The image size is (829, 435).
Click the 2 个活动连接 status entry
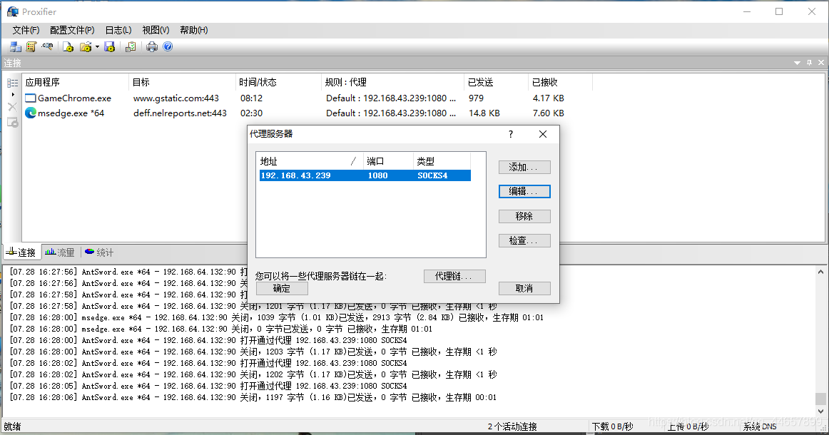(512, 426)
